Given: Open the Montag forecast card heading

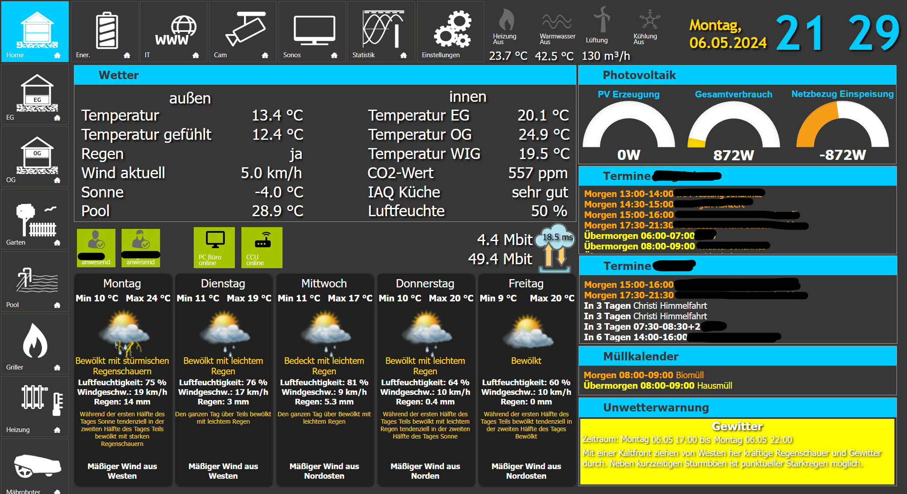Looking at the screenshot, I should point(122,283).
